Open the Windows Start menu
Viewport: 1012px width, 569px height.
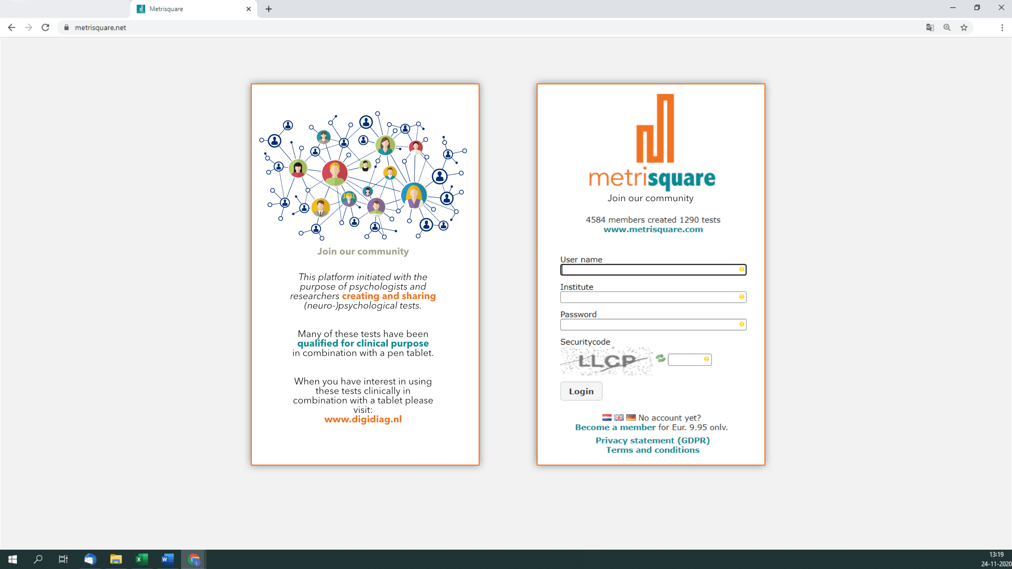(13, 559)
